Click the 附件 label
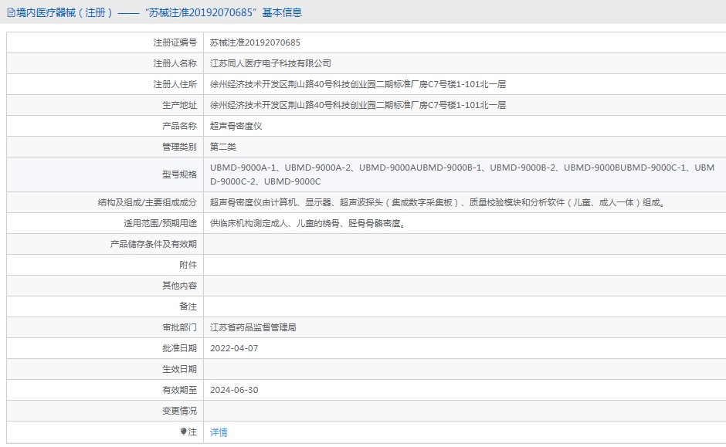Screen dimensions: 726x447 pyautogui.click(x=188, y=265)
